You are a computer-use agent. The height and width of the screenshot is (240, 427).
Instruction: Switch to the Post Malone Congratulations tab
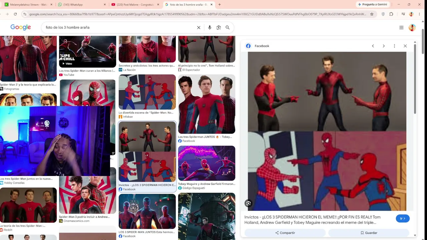pos(135,5)
